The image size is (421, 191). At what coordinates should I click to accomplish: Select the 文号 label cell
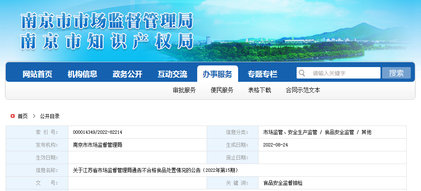click(37, 183)
